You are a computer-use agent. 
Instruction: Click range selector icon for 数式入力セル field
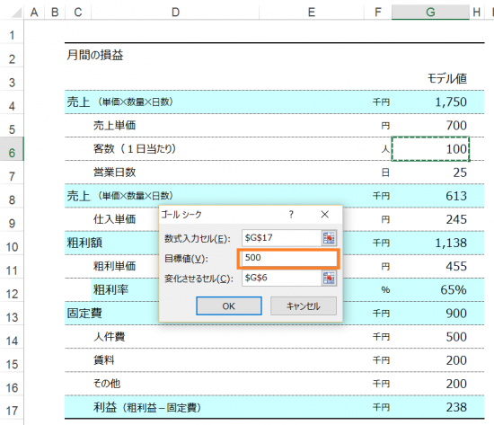pyautogui.click(x=329, y=238)
